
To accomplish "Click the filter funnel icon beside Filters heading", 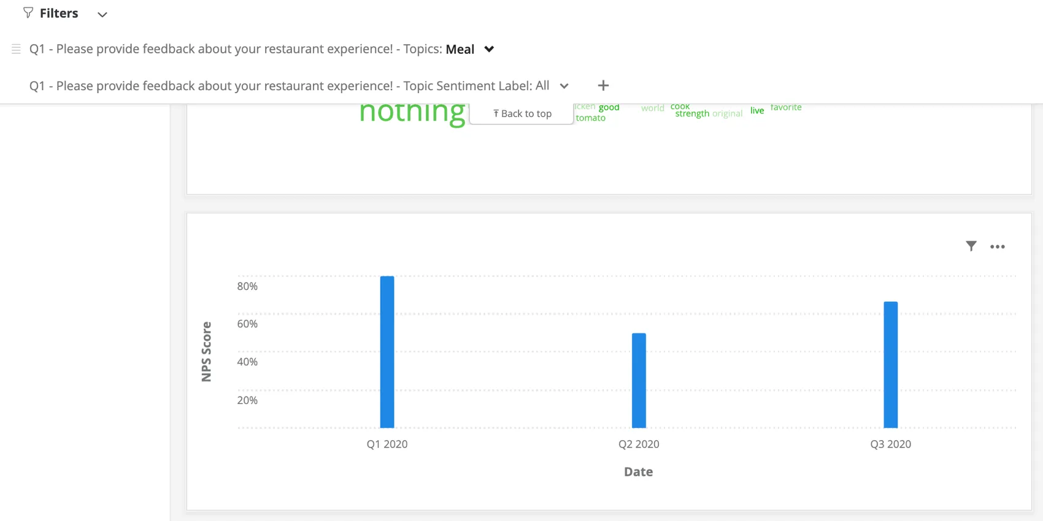I will click(28, 13).
